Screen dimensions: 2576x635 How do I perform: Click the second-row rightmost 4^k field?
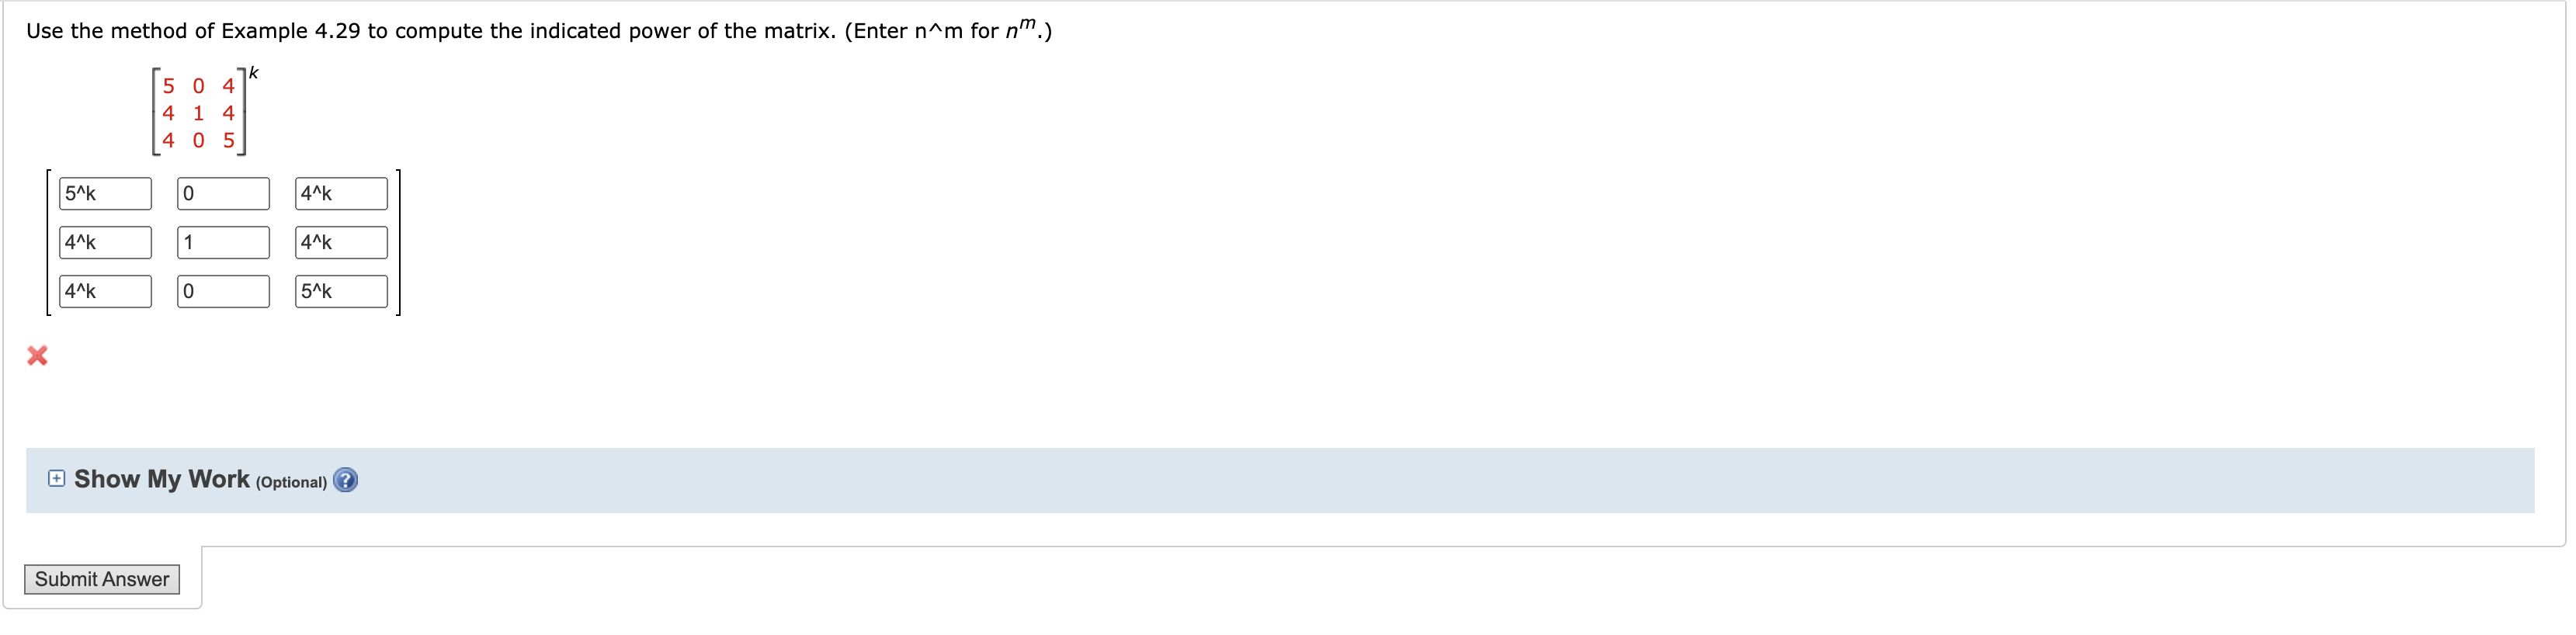(340, 242)
